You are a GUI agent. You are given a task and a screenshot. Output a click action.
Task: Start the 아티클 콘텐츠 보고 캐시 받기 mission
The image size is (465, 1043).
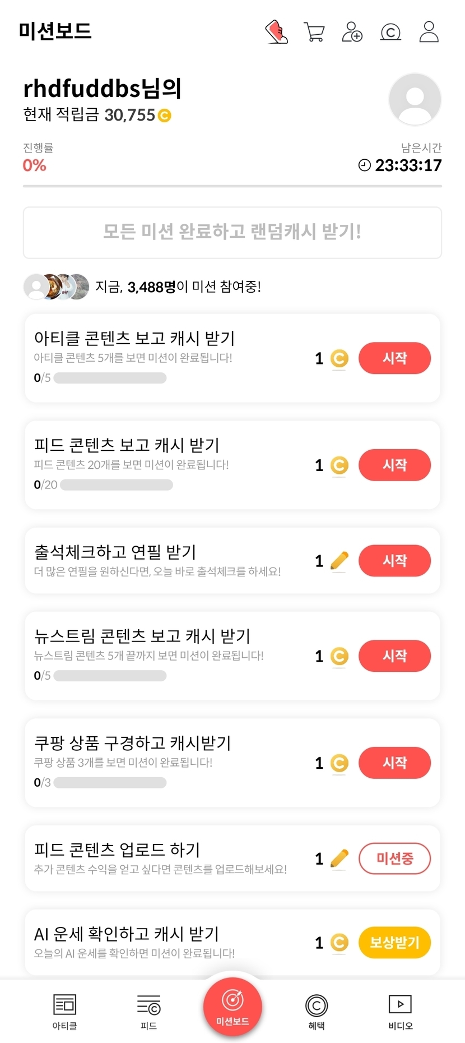click(x=394, y=358)
